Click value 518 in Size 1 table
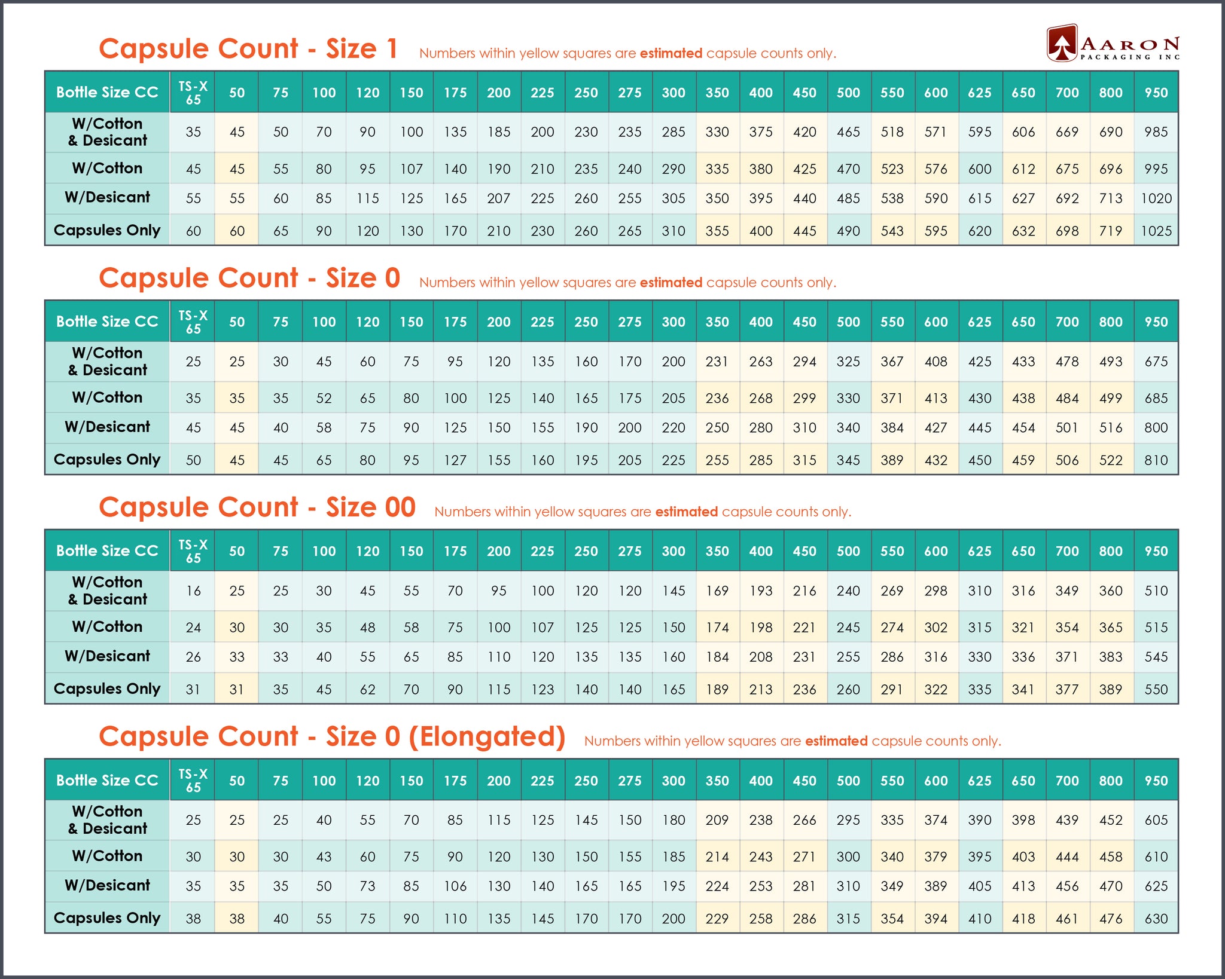This screenshot has height=979, width=1225. [x=892, y=132]
